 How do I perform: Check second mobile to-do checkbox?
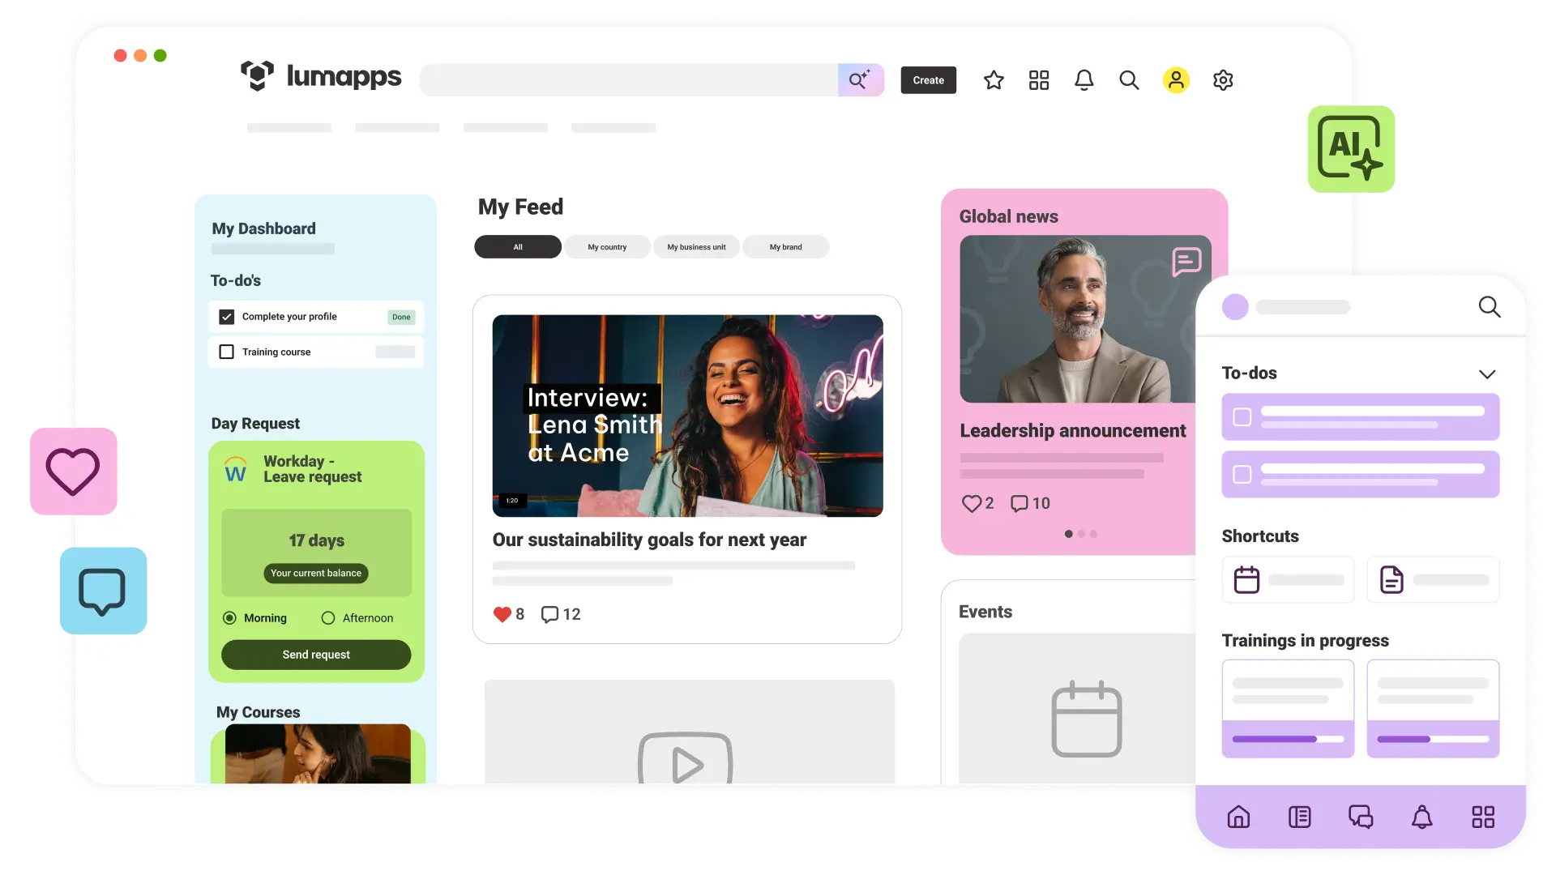pos(1242,474)
